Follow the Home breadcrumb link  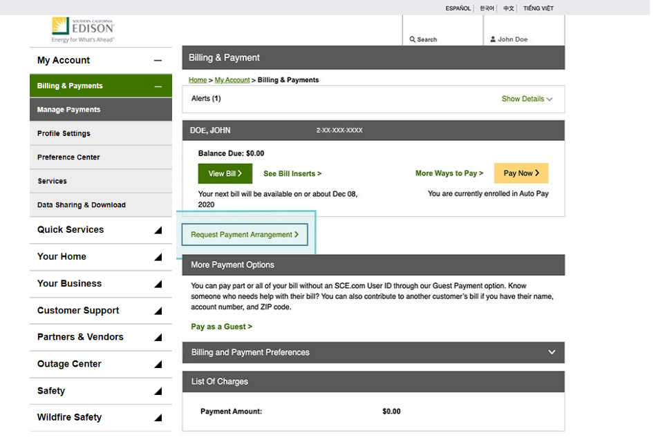click(x=198, y=80)
